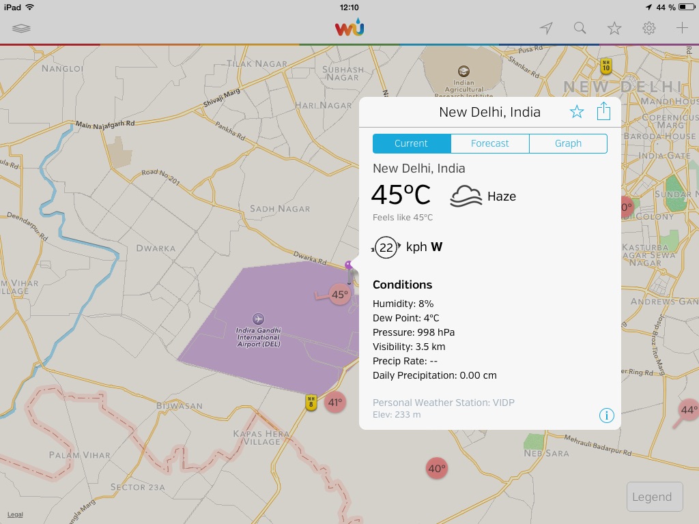Center map on current location arrow
The width and height of the screenshot is (699, 524).
click(x=545, y=28)
